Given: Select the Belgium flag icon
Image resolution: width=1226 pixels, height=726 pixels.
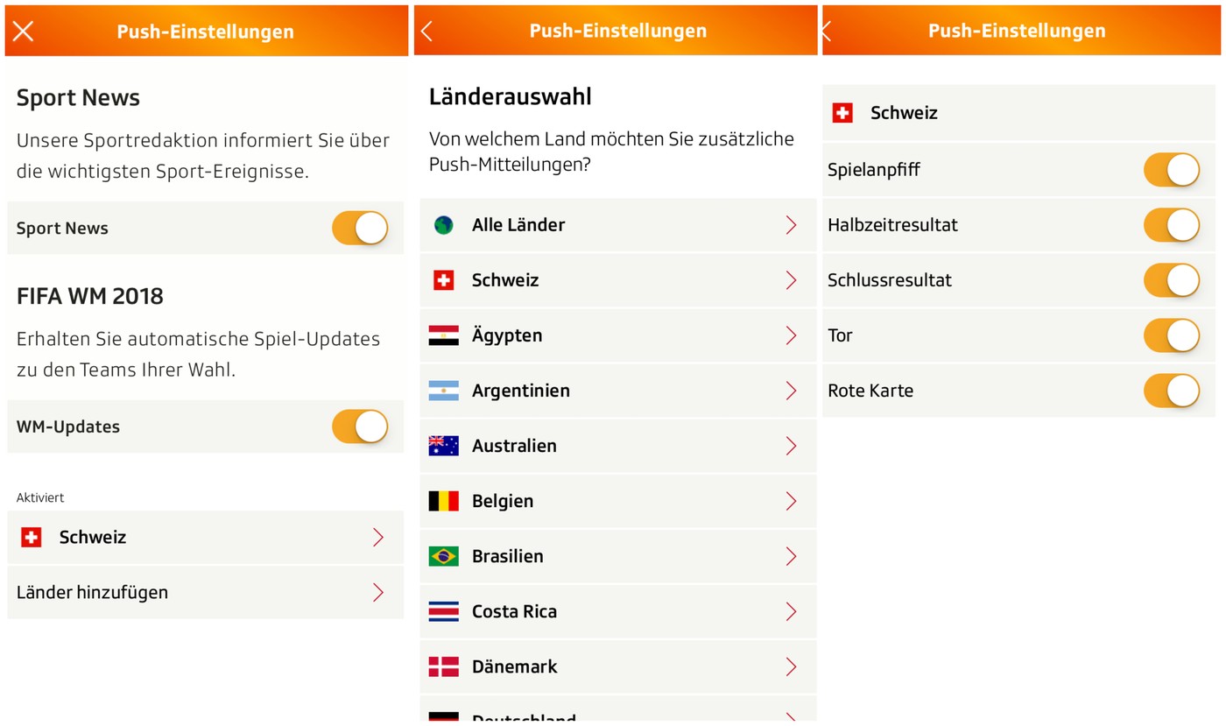Looking at the screenshot, I should 443,500.
